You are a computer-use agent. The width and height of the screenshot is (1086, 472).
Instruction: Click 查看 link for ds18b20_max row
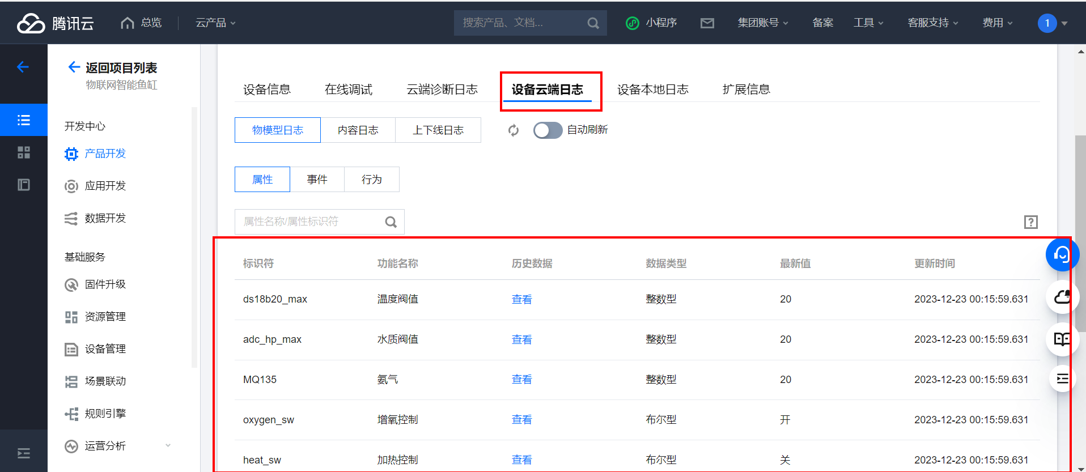coord(521,299)
